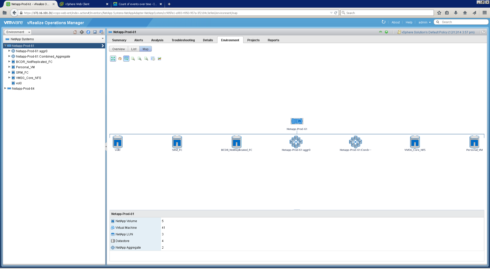The image size is (490, 269).
Task: Click the Home icon in the left panel
Action: 75,32
